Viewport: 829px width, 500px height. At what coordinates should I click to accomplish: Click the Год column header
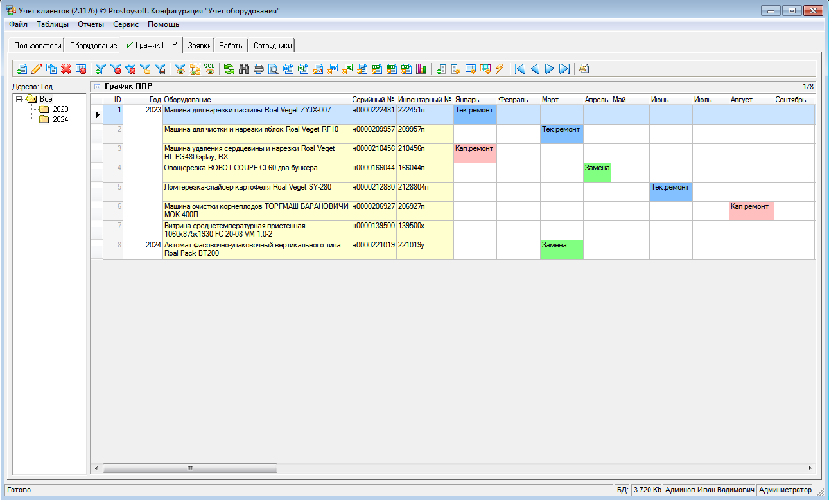143,100
